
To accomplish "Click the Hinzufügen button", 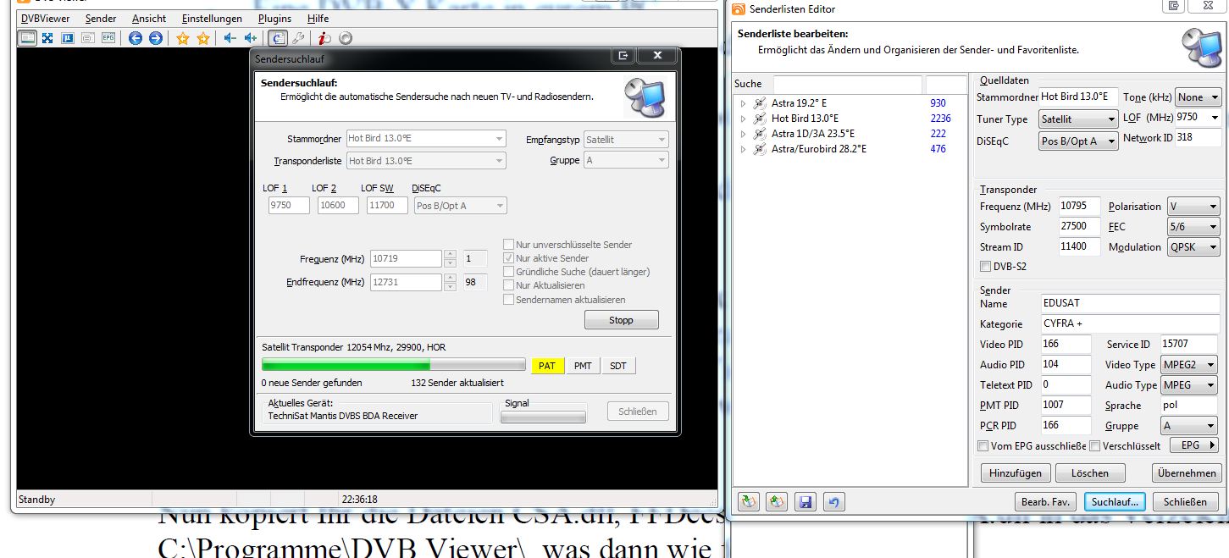I will (1016, 473).
